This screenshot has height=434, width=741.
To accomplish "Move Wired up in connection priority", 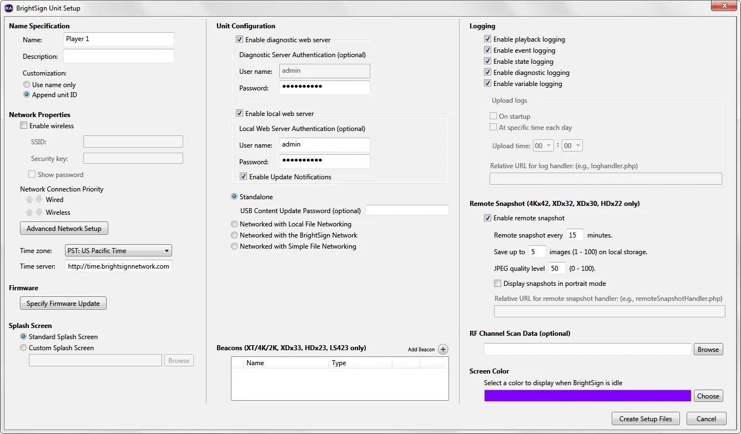I will [x=29, y=200].
